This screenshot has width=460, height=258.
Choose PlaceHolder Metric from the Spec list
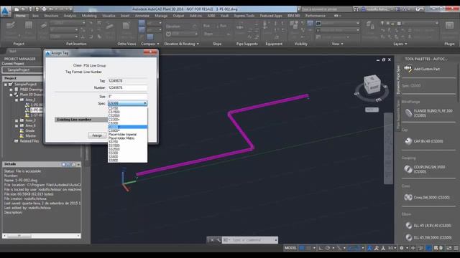(x=127, y=138)
